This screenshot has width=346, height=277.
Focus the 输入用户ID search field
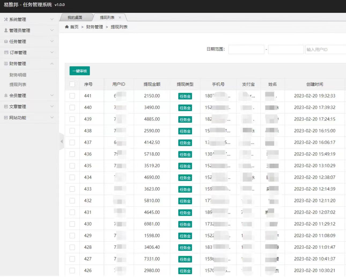pyautogui.click(x=325, y=49)
